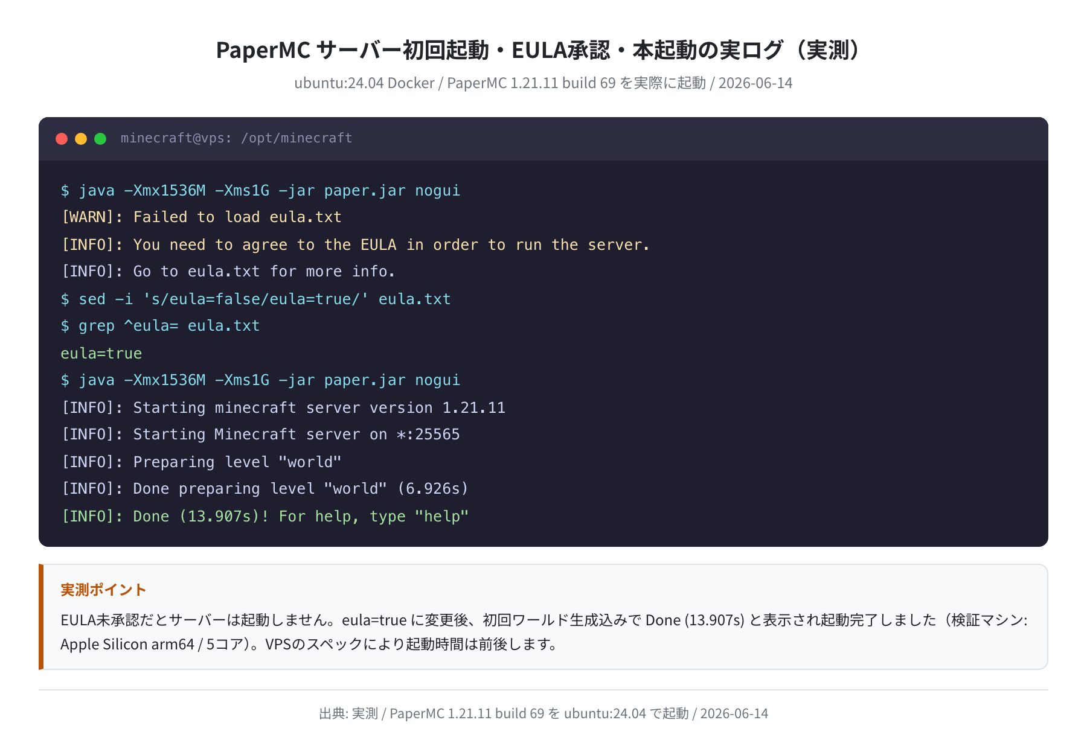Click the grep ^eula= eula.txt command

160,326
